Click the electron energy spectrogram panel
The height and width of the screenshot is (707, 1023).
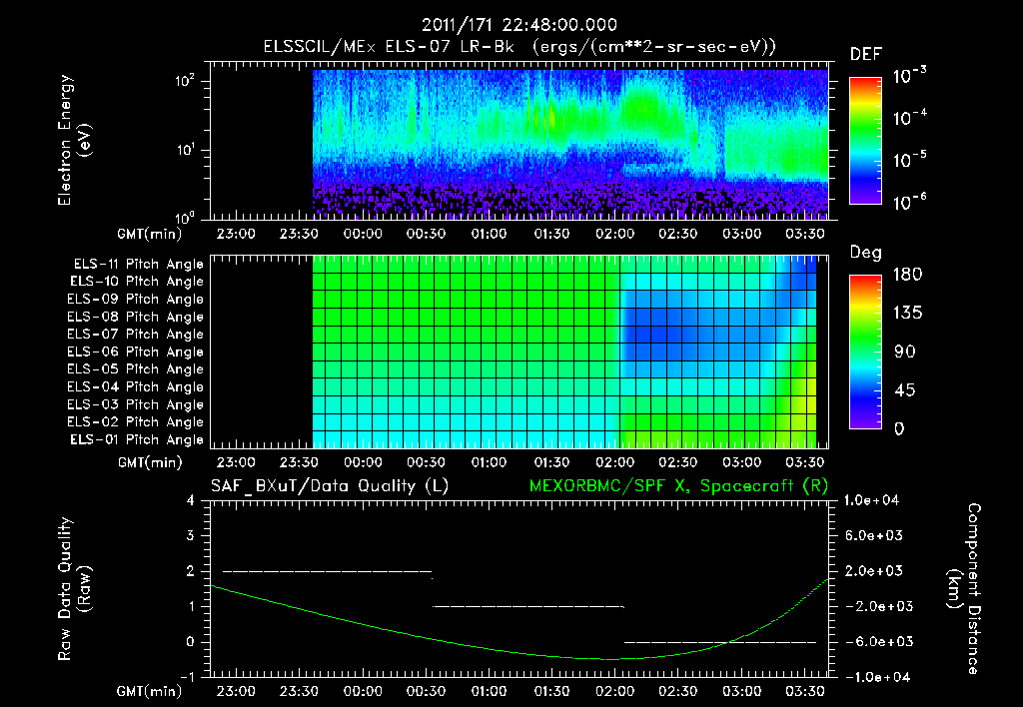(x=519, y=141)
